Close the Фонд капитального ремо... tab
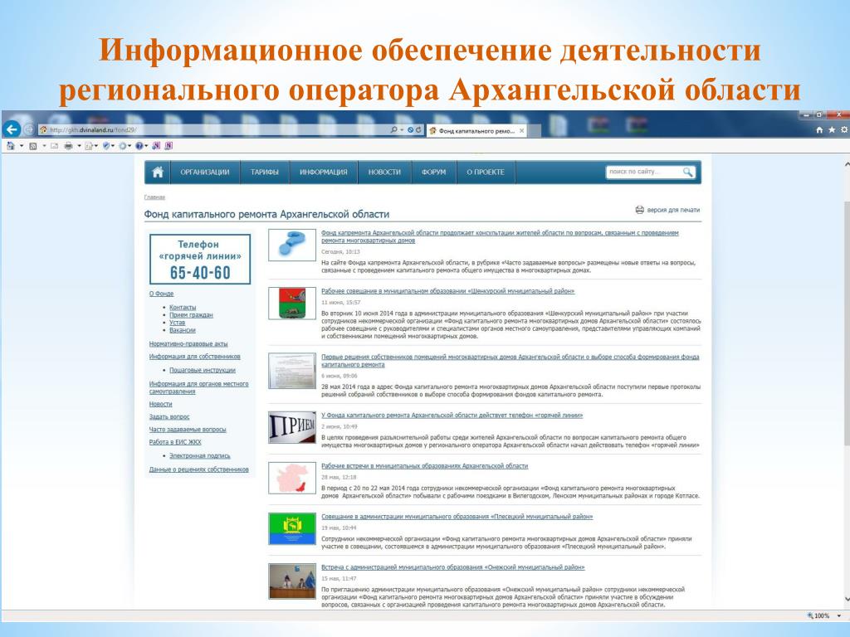The width and height of the screenshot is (850, 637). tap(521, 130)
